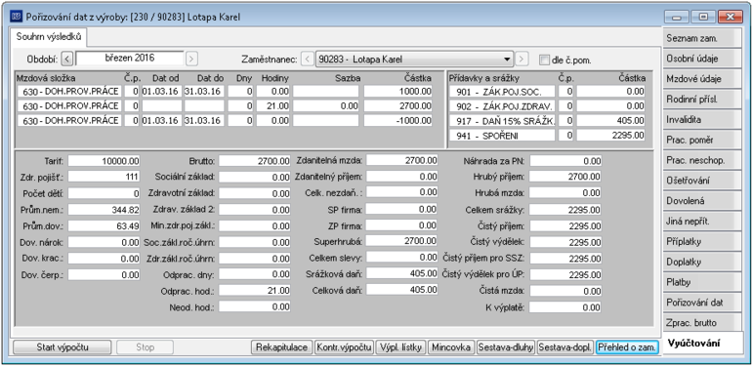
Task: Click the Start výpočtu button
Action: point(62,347)
